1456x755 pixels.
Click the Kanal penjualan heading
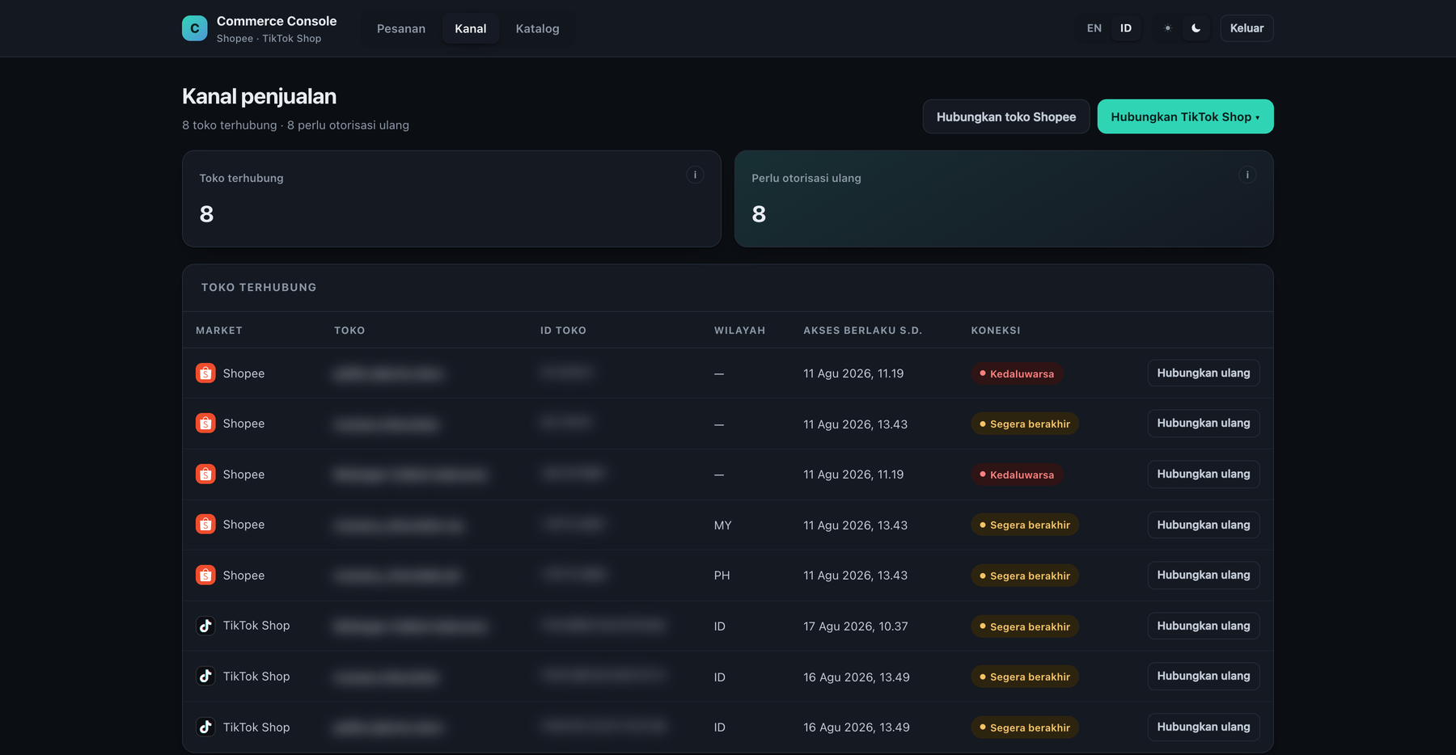pyautogui.click(x=259, y=96)
